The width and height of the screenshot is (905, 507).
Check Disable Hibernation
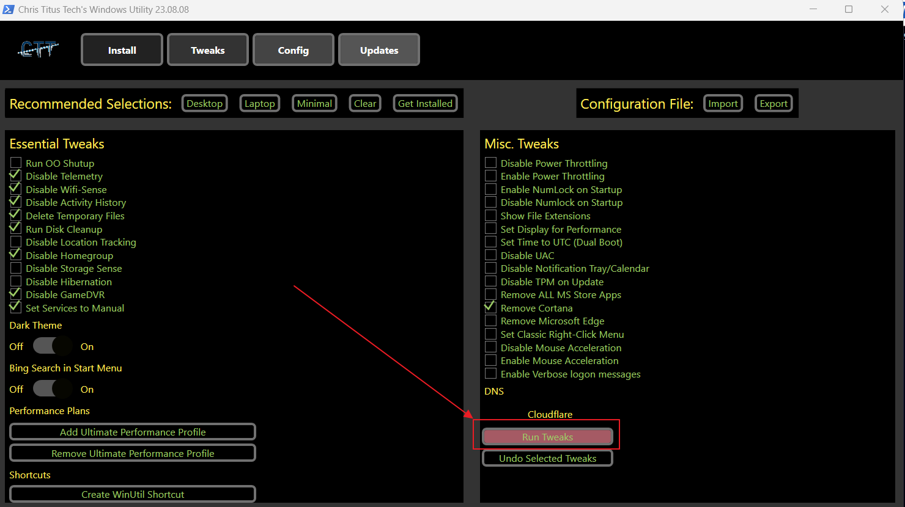pos(16,282)
